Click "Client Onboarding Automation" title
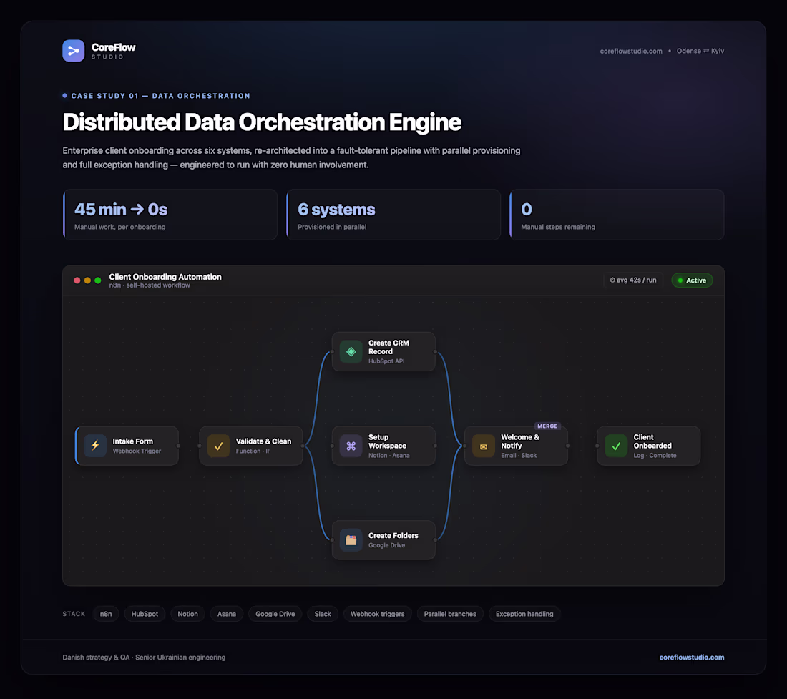 165,277
